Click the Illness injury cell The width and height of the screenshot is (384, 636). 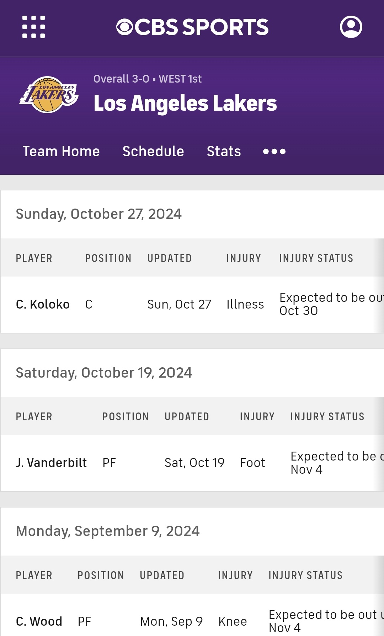245,304
